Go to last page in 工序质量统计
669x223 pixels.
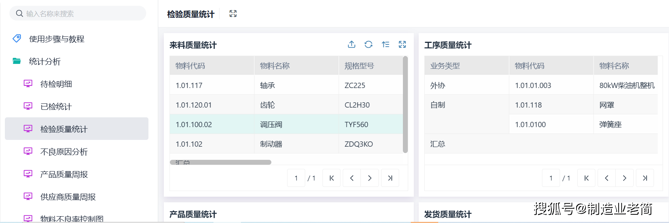(x=645, y=178)
